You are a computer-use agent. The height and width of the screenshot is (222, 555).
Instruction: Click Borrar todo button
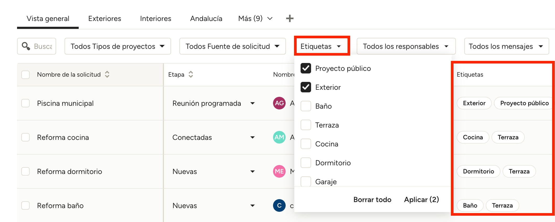click(372, 200)
